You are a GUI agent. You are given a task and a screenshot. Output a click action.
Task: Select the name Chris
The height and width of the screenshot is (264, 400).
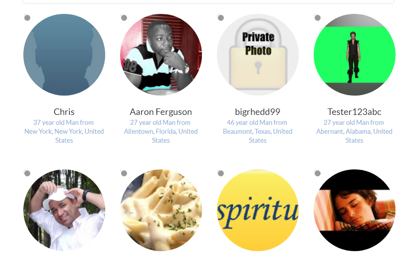click(64, 112)
